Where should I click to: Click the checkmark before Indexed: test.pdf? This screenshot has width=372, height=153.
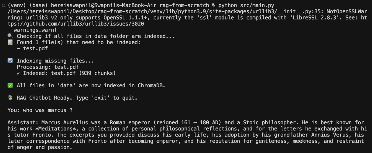click(18, 73)
